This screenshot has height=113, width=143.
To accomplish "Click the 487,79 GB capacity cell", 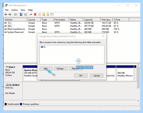I will pos(89,26).
